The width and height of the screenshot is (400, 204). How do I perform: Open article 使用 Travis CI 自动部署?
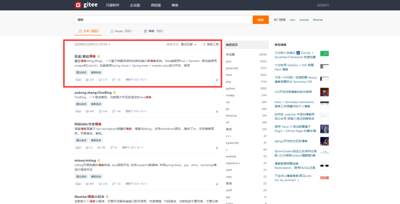[296, 129]
